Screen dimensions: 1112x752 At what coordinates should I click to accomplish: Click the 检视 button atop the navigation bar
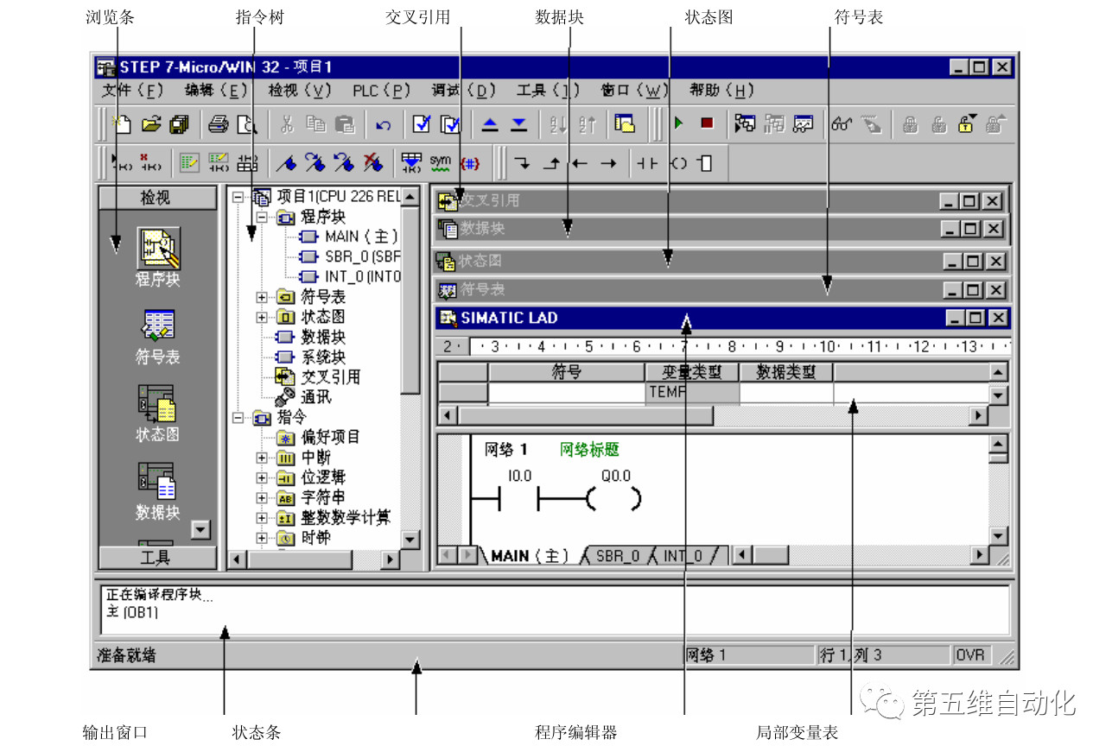pyautogui.click(x=156, y=198)
